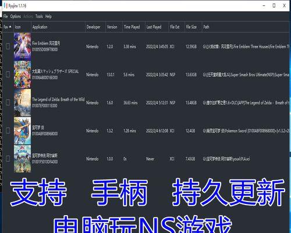Viewport: 291px width, 233px height.
Task: Click the Zelda Breath of the Wild cover
Action: (22, 103)
